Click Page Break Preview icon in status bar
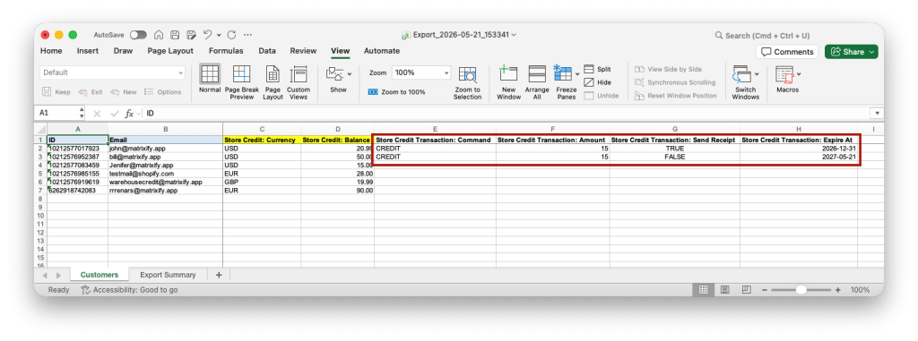Screen dimensions: 918x341 [746, 289]
